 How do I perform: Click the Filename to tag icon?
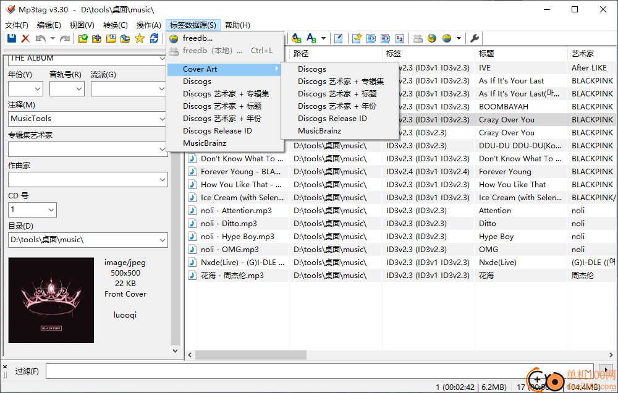click(371, 38)
